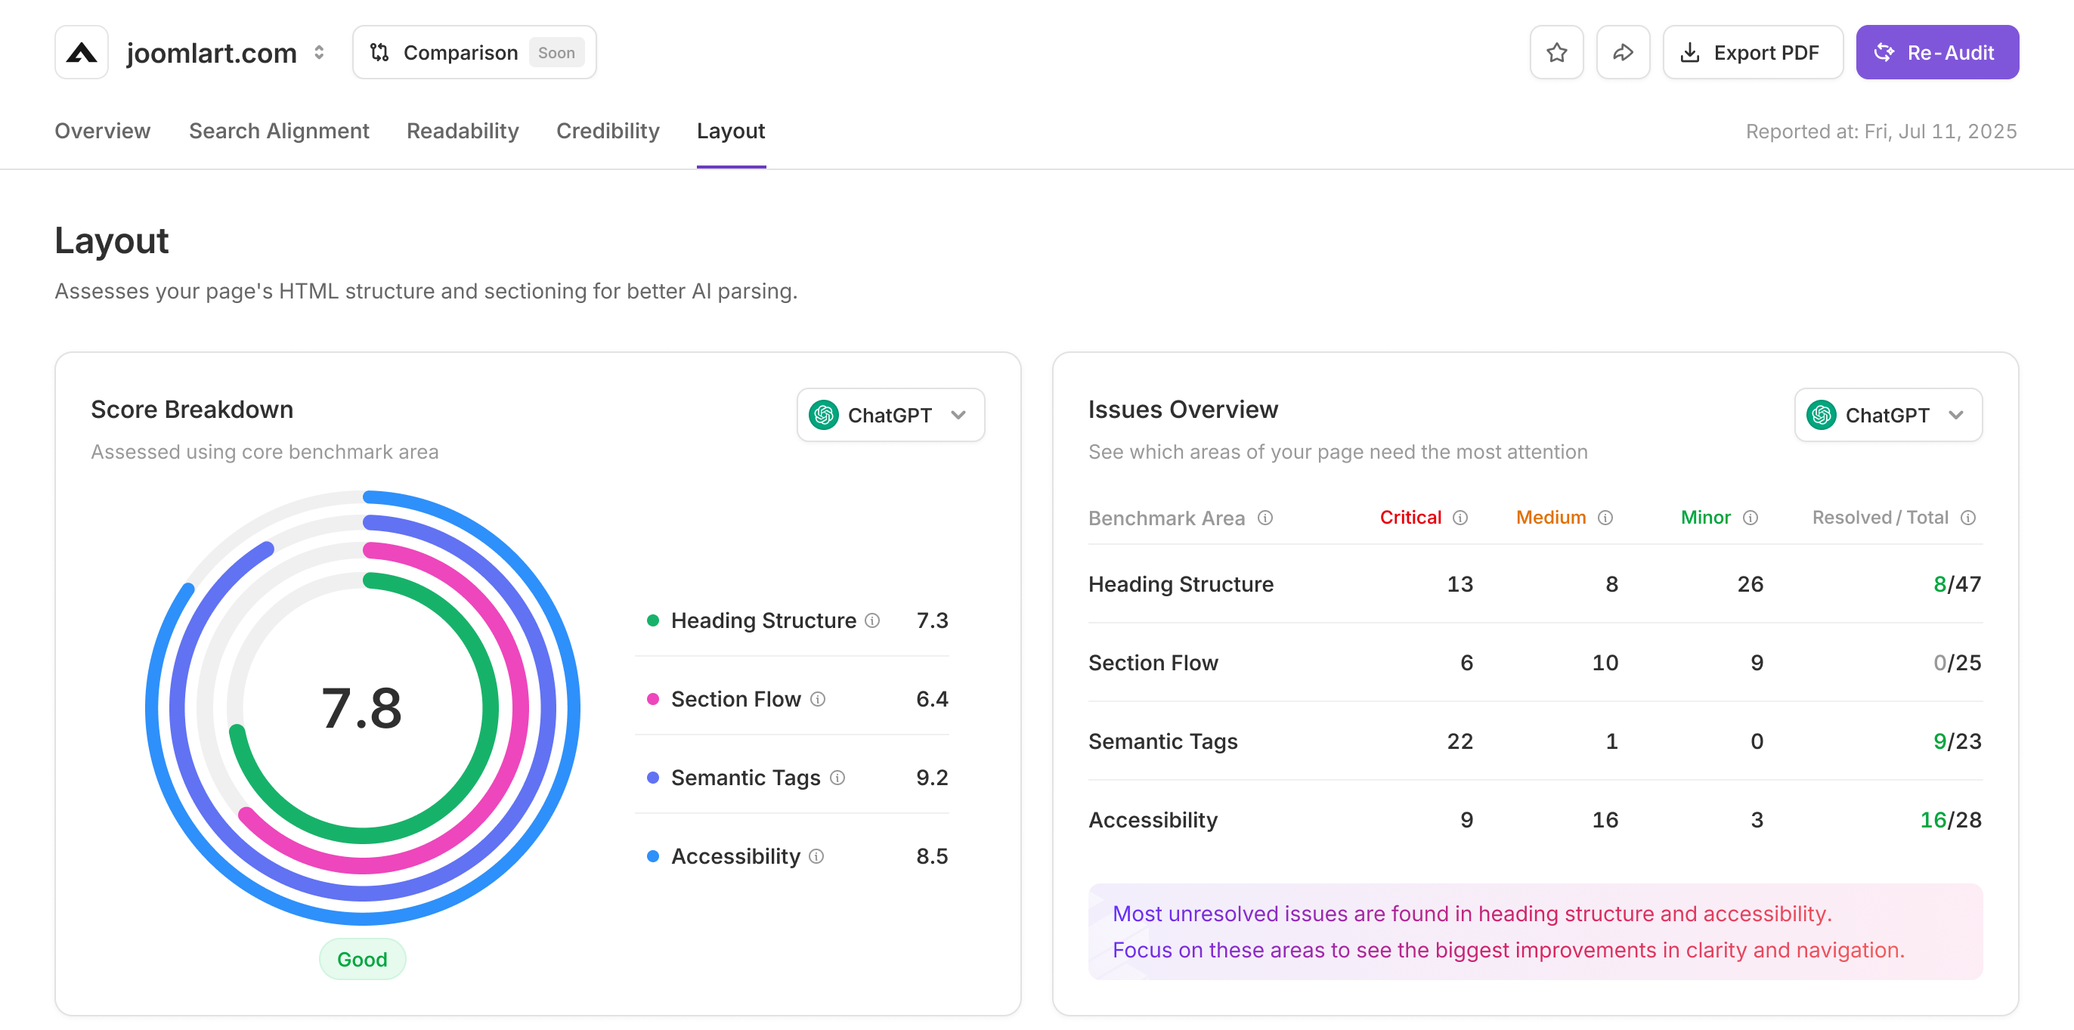The height and width of the screenshot is (1030, 2074).
Task: Click info icon next to Heading Structure score
Action: (x=872, y=620)
